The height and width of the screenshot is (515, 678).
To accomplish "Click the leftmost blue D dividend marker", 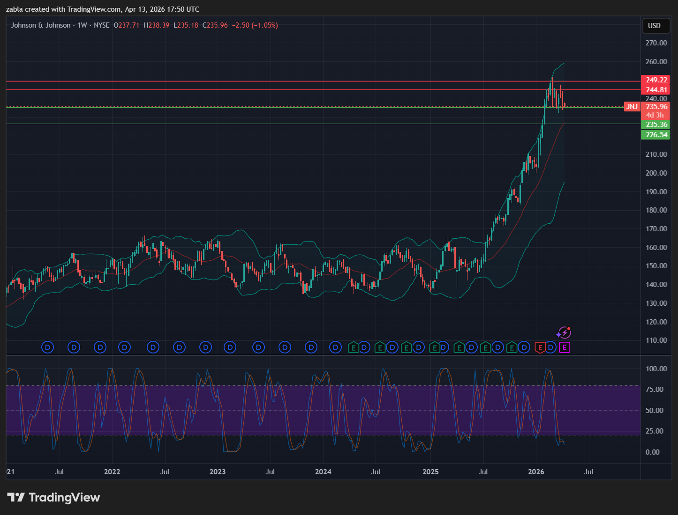I will pyautogui.click(x=47, y=347).
